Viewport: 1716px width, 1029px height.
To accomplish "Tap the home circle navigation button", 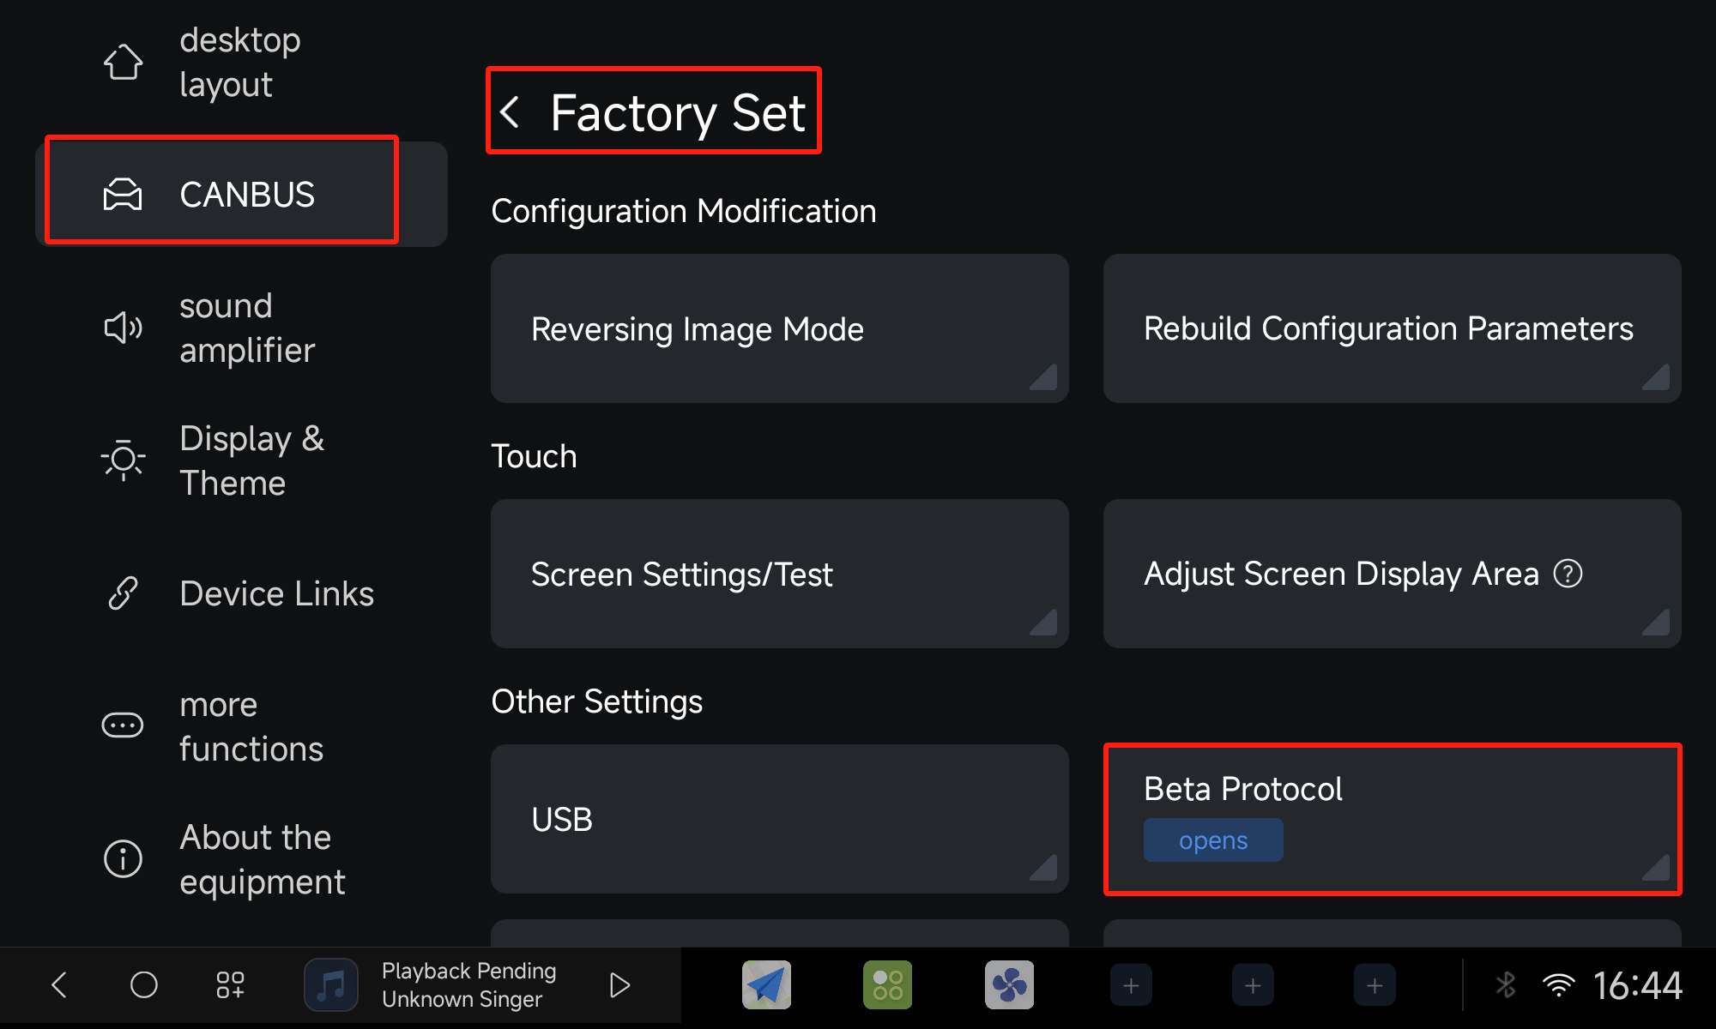I will point(143,984).
